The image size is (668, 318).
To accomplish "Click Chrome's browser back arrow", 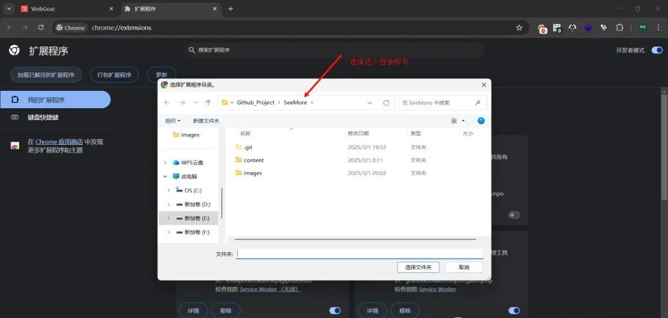I will tap(10, 27).
